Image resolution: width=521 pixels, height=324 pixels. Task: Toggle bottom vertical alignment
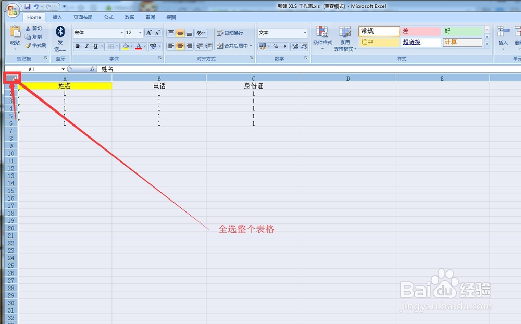pyautogui.click(x=189, y=33)
